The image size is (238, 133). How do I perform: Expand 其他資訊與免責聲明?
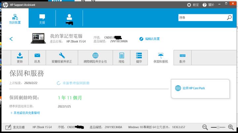25,113
